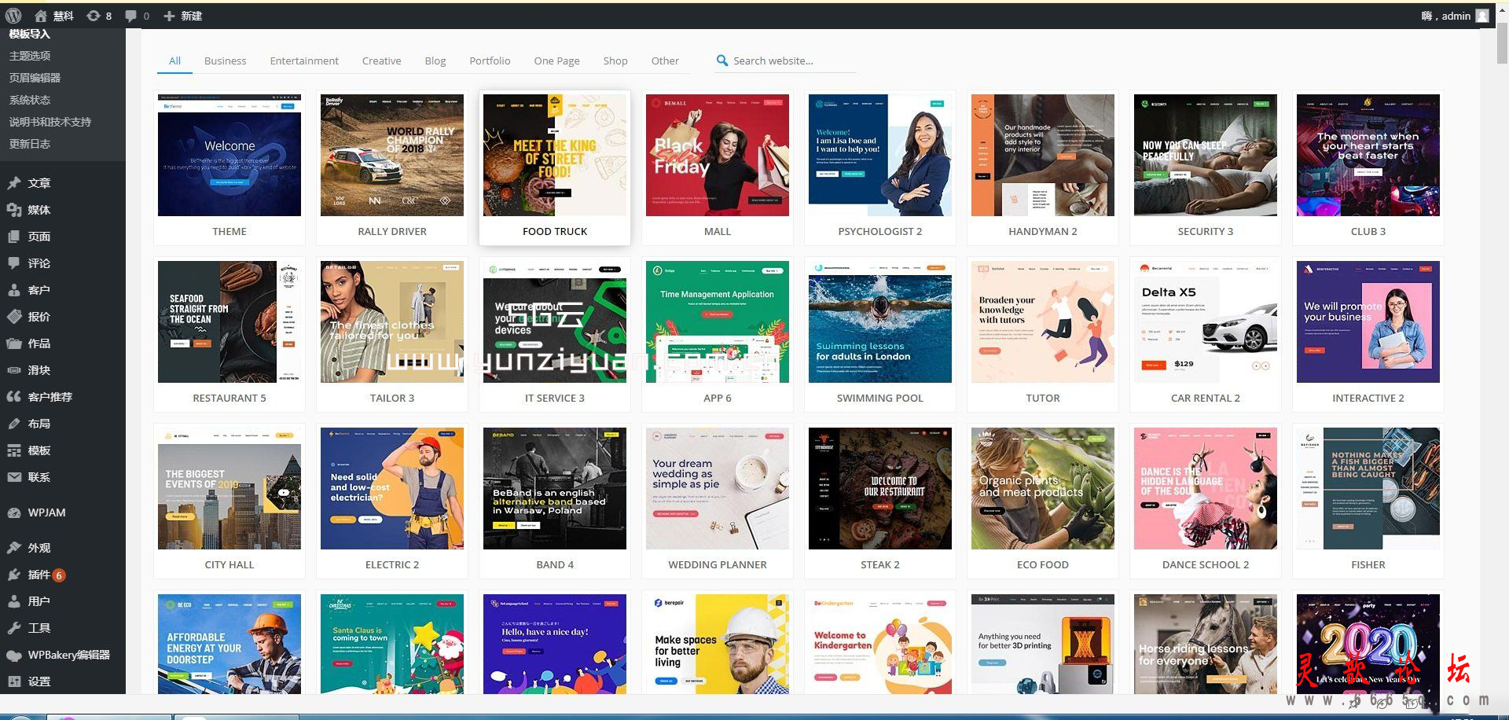Select the ECO FOOD demo thumbnail
This screenshot has width=1509, height=720.
pyautogui.click(x=1043, y=488)
